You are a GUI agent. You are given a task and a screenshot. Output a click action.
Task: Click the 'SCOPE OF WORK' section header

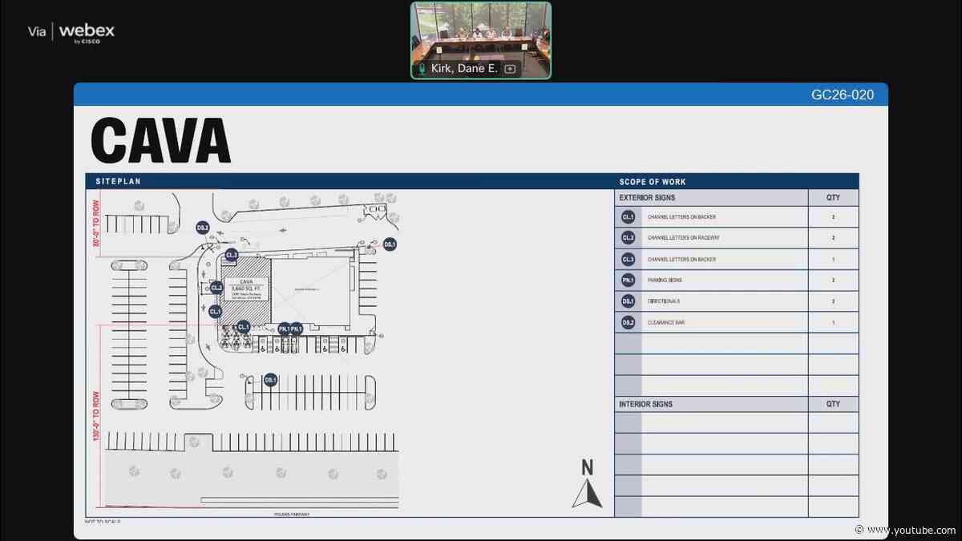653,182
